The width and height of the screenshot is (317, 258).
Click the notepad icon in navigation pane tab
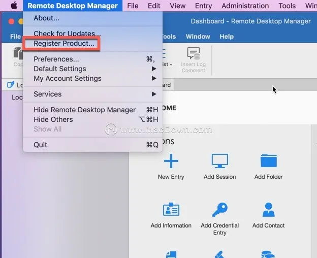[11, 85]
